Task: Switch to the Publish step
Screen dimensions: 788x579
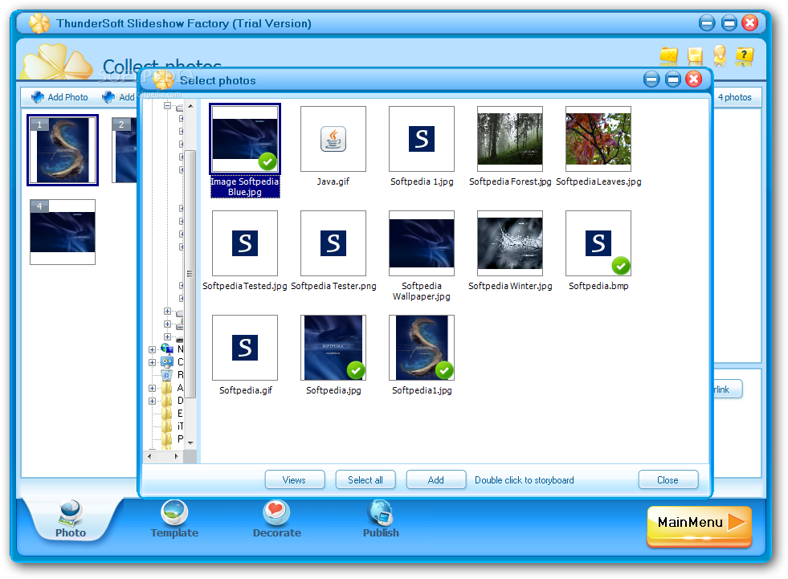Action: [x=381, y=520]
